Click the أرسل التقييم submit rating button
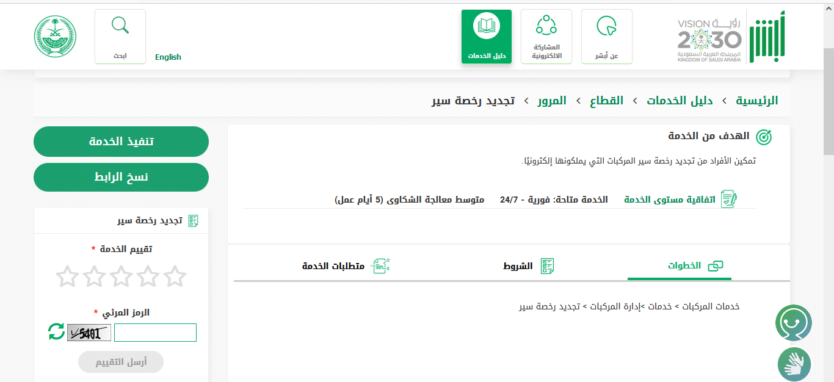 pyautogui.click(x=121, y=362)
